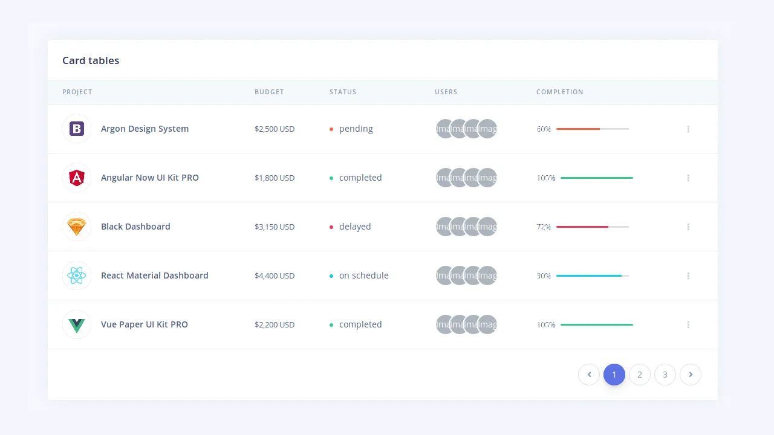Click the green completed dot on Vue row
Screen dimensions: 774x435
tap(331, 324)
